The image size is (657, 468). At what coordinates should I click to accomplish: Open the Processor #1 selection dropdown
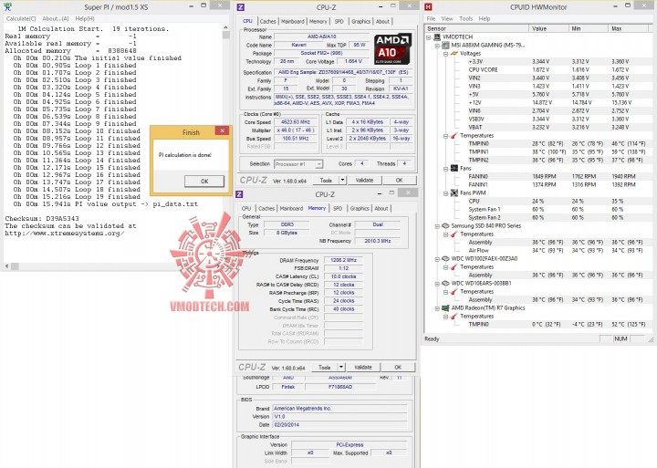(318, 164)
